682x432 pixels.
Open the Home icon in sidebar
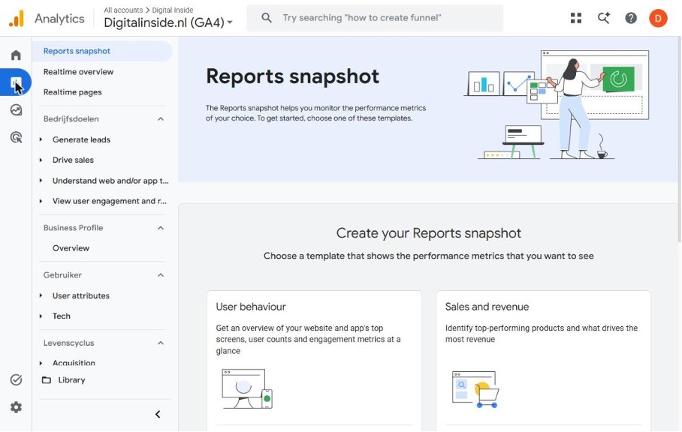point(16,55)
